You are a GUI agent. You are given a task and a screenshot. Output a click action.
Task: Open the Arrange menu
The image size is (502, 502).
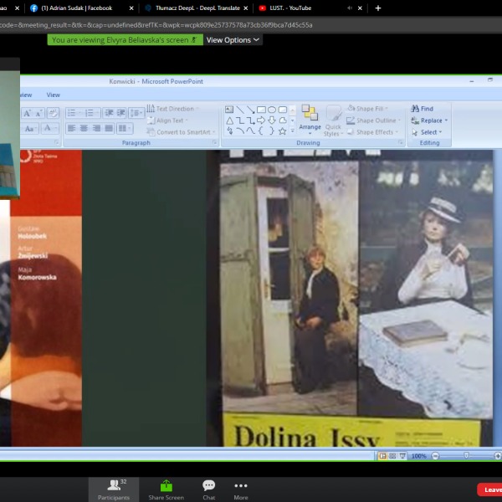point(310,120)
